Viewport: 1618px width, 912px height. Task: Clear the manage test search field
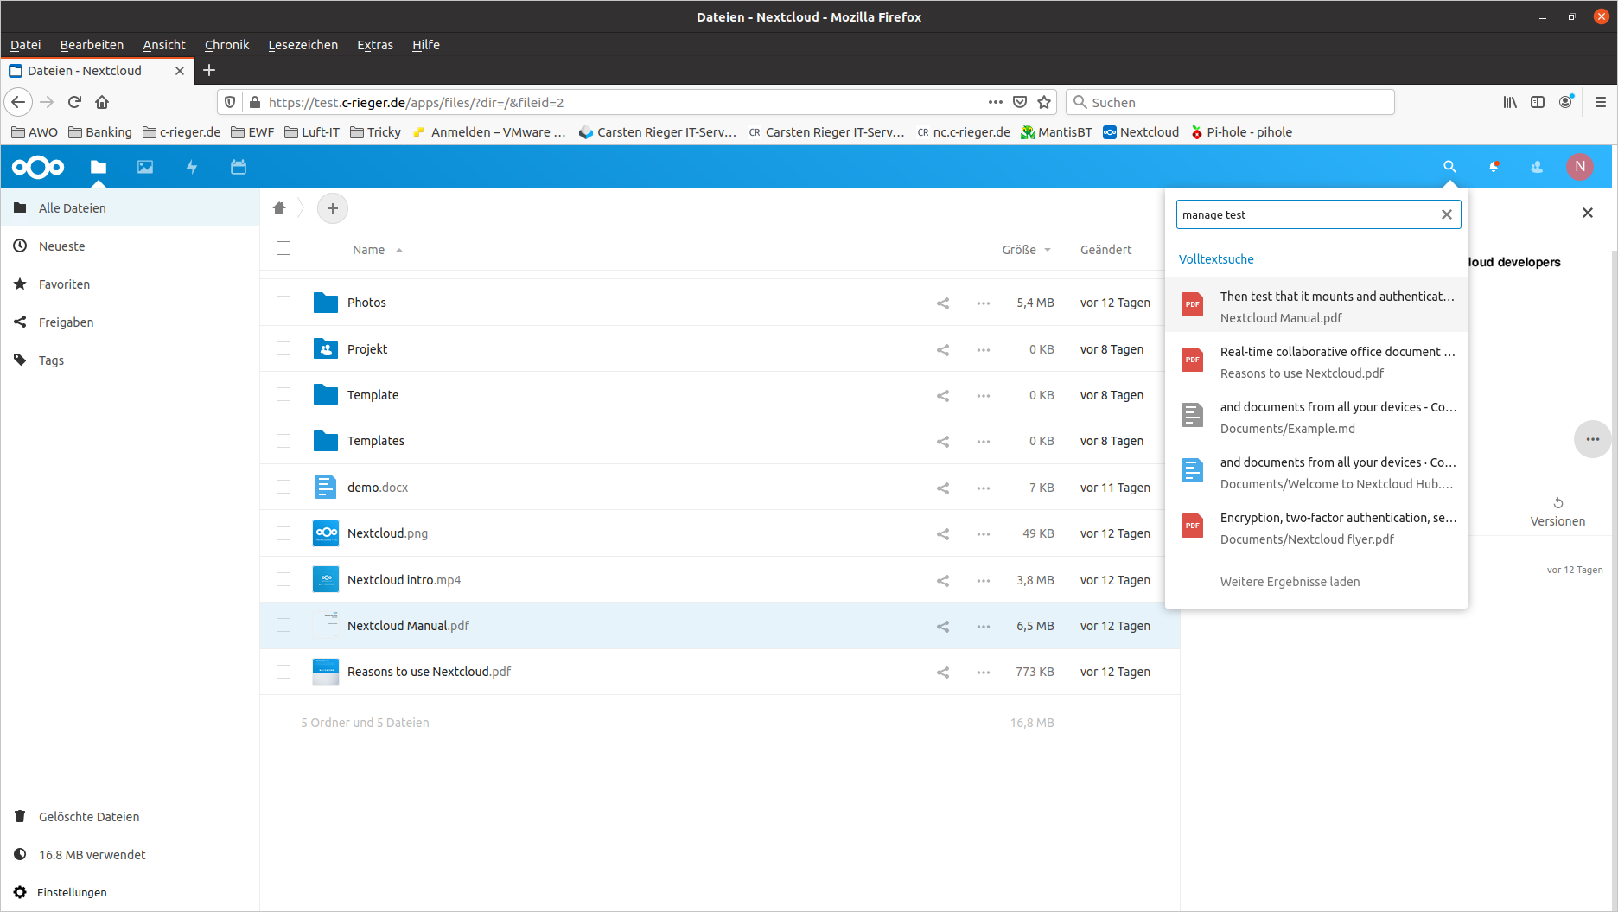click(x=1447, y=214)
